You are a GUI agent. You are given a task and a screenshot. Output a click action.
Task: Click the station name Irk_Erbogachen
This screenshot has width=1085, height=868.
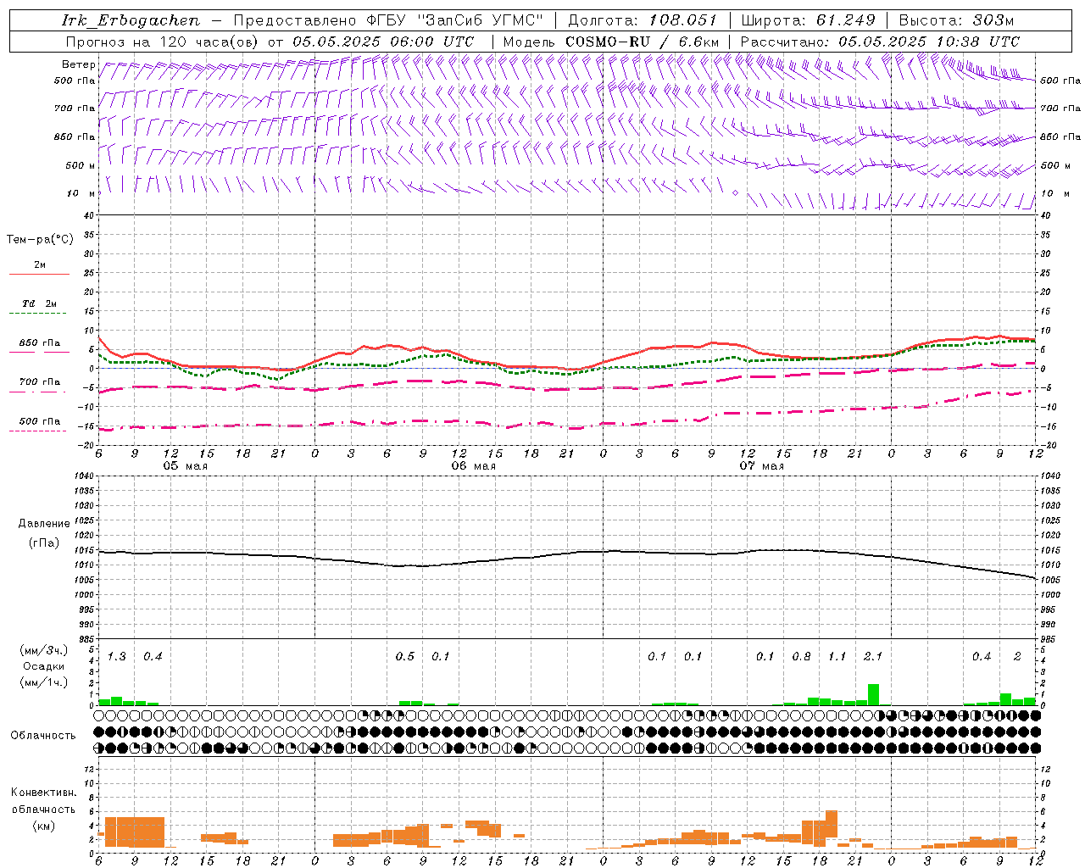coord(131,20)
